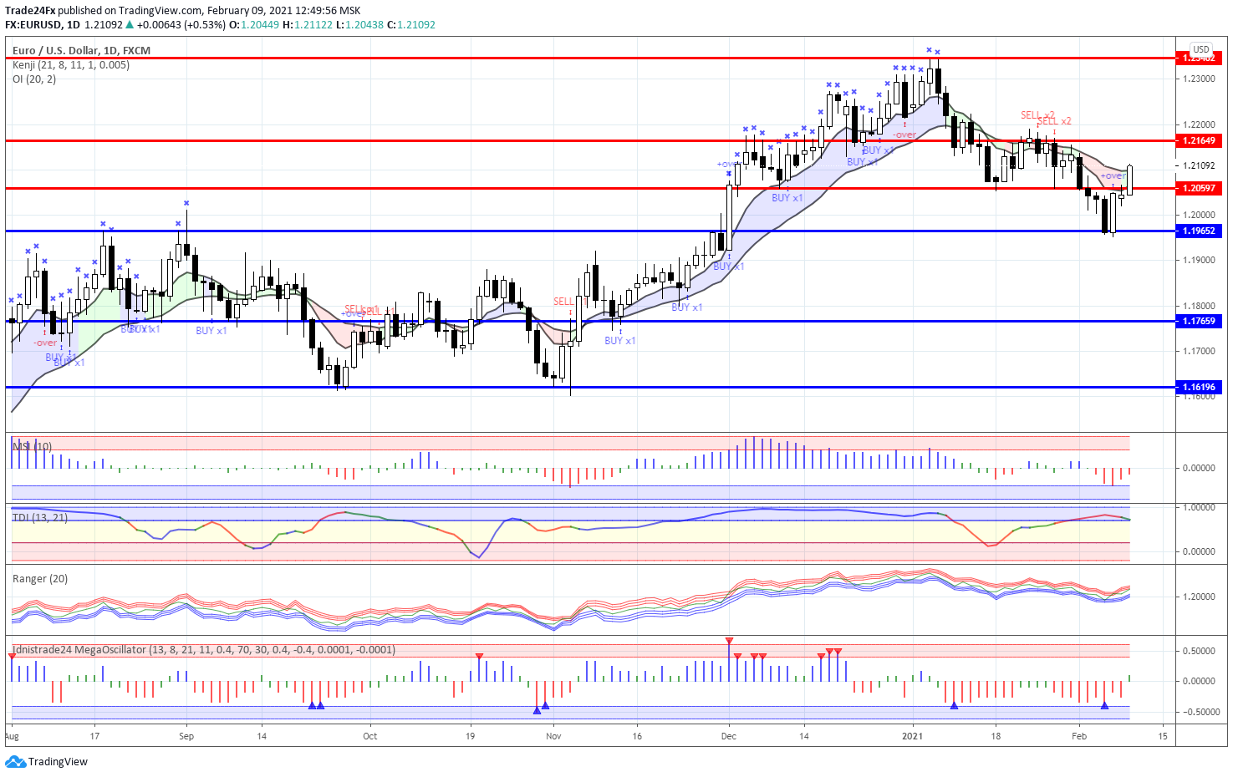Click the Euro / U.S. Dollar chart title
1233x777 pixels.
tap(81, 50)
